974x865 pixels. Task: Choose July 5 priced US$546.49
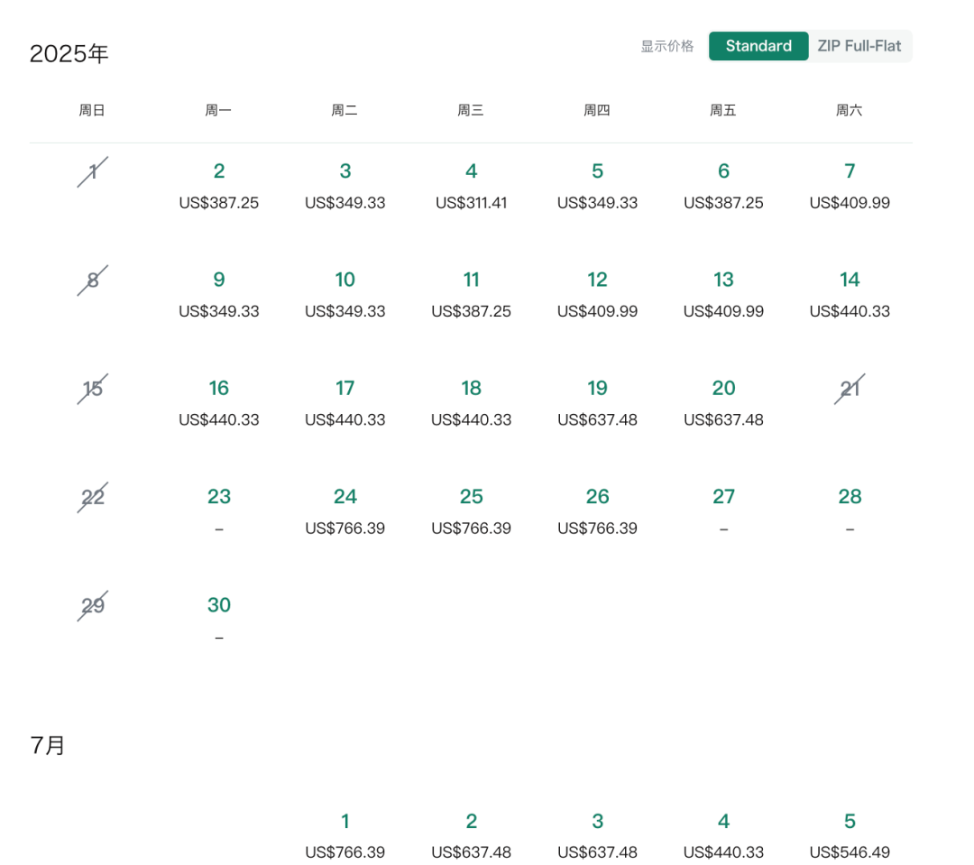coord(850,836)
